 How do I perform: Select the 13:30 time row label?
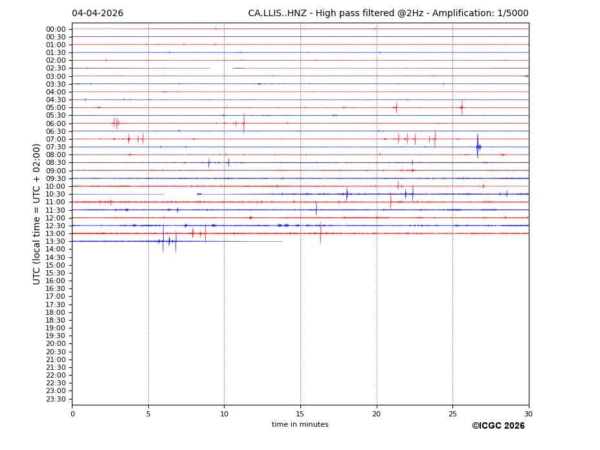tap(56, 241)
